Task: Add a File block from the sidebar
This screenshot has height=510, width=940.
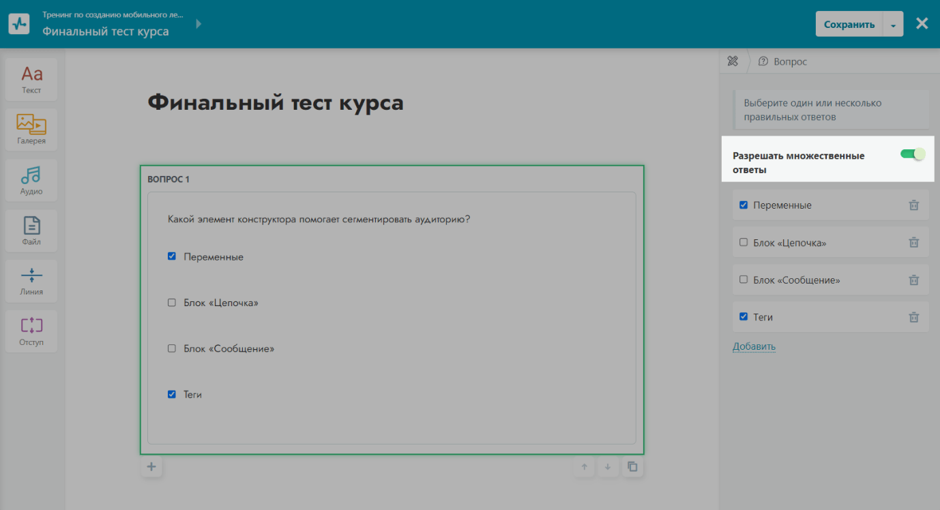Action: point(31,230)
